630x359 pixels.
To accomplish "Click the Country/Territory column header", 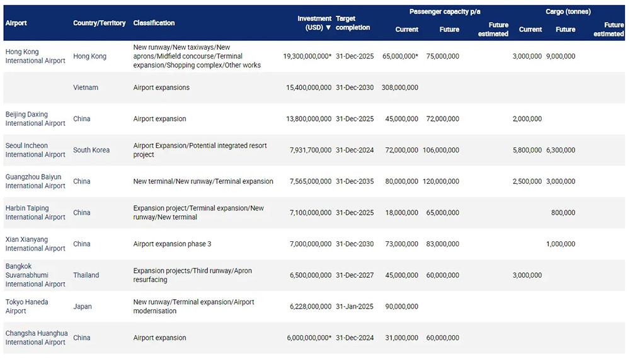I will (100, 23).
